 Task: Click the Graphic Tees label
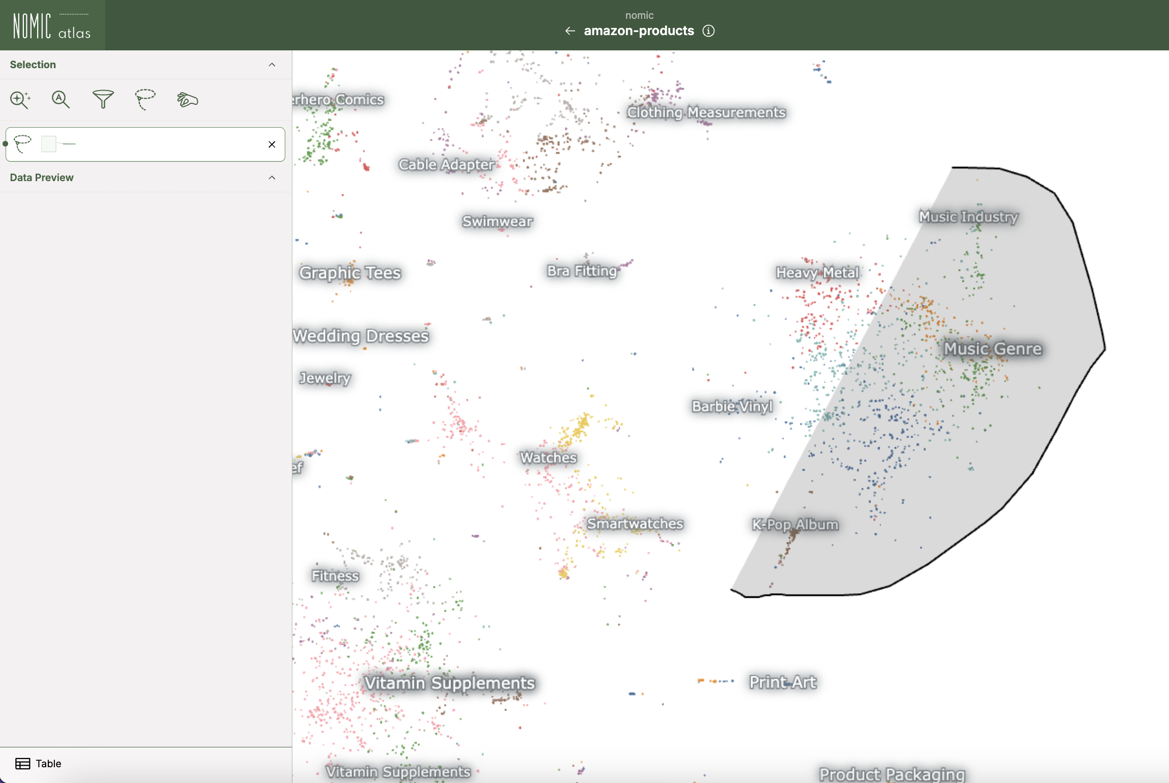pyautogui.click(x=350, y=273)
